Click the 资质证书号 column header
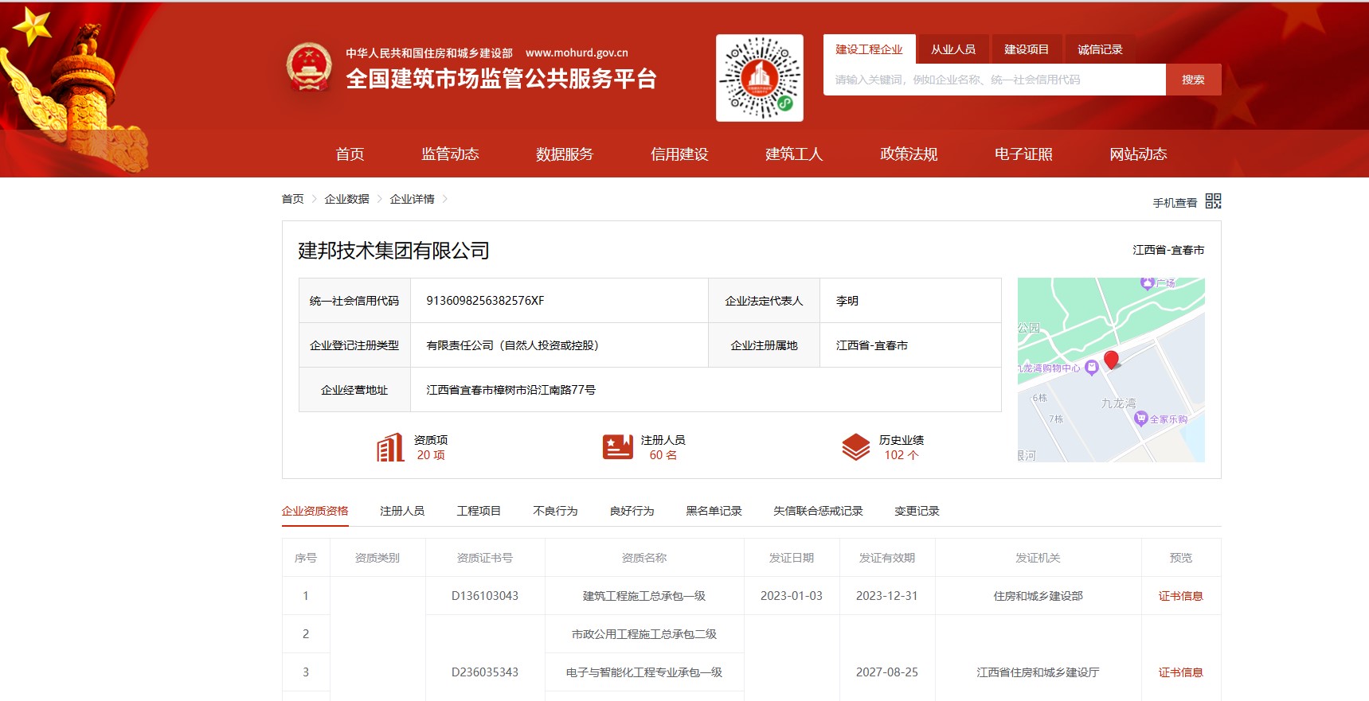Image resolution: width=1369 pixels, height=701 pixels. pos(485,558)
